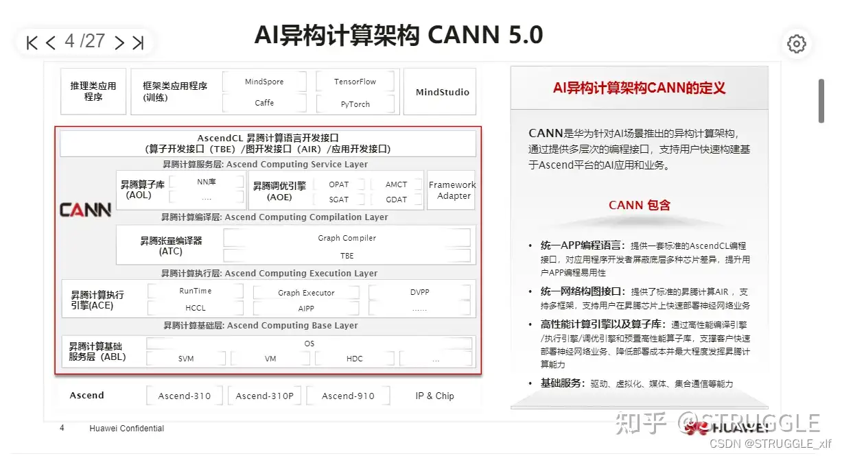This screenshot has width=842, height=456.
Task: Click the CANN 包含 heading
Action: 639,205
